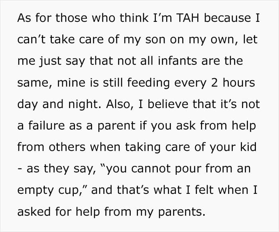Click the word "failure"
Viewport: 279px width, 232px height.
pos(47,126)
